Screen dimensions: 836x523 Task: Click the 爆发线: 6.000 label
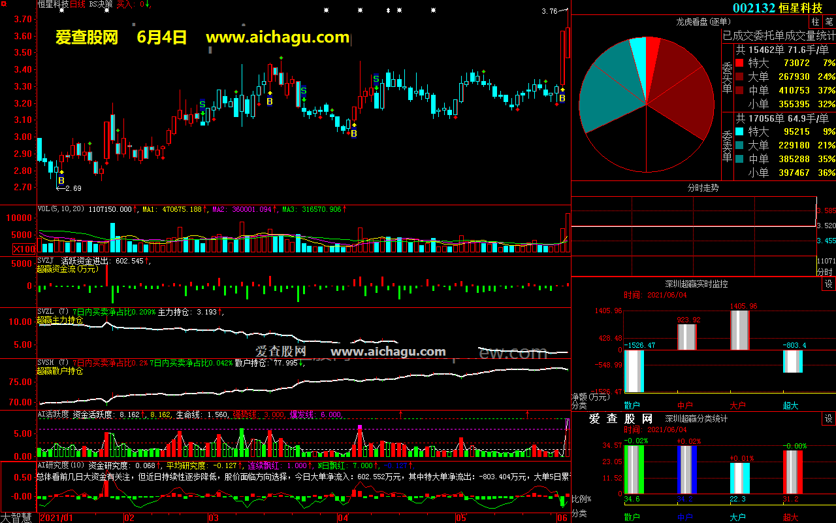(x=315, y=414)
